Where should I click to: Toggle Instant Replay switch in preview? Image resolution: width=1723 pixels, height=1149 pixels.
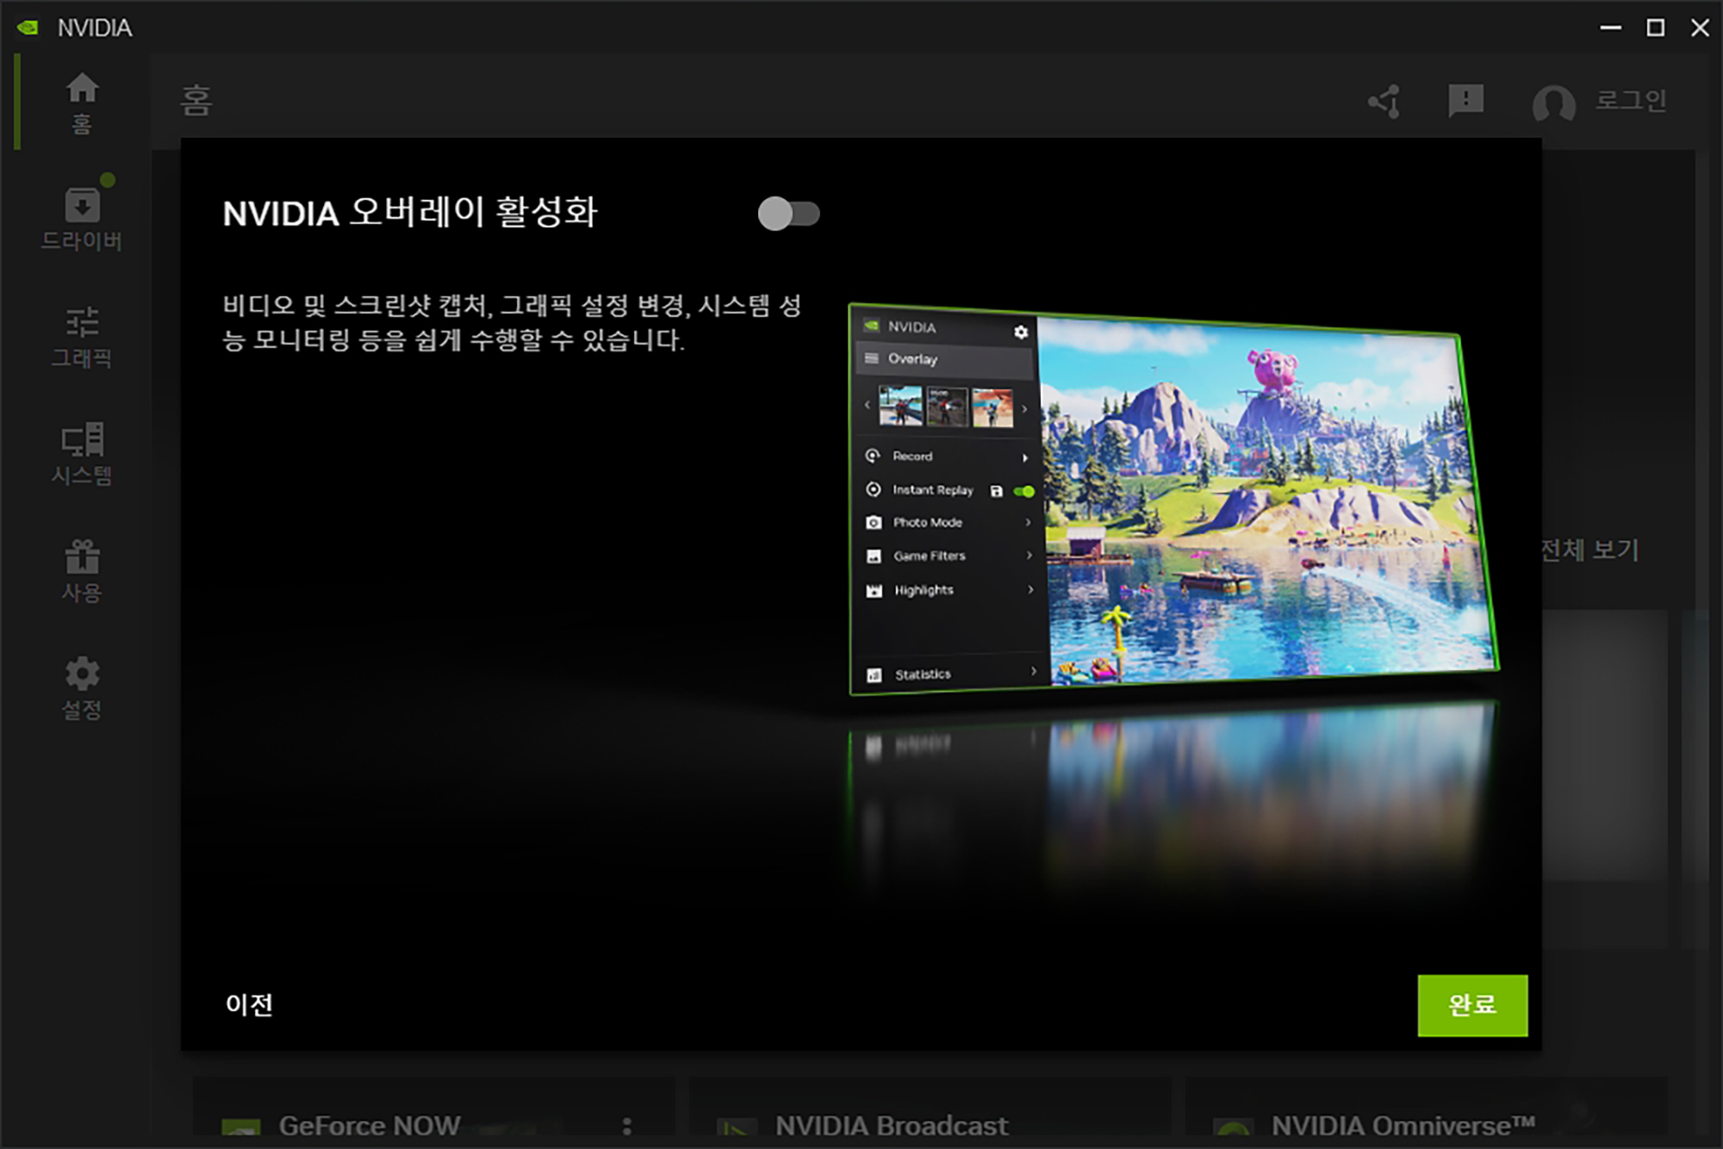[1024, 492]
